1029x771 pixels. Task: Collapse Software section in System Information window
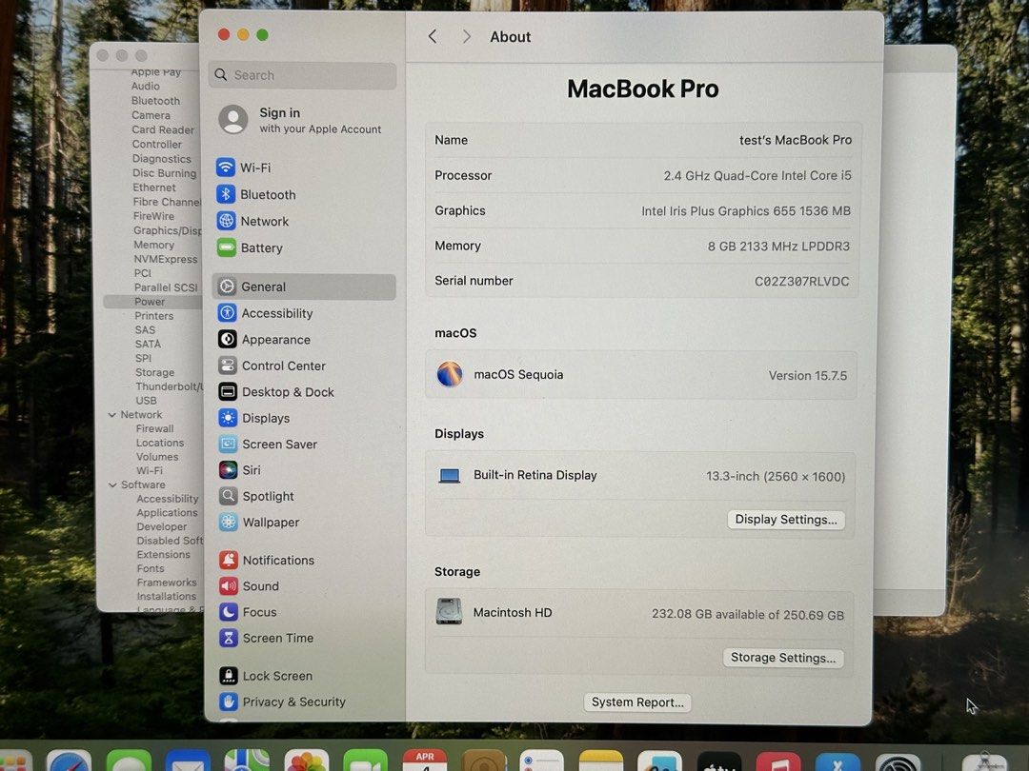[112, 485]
